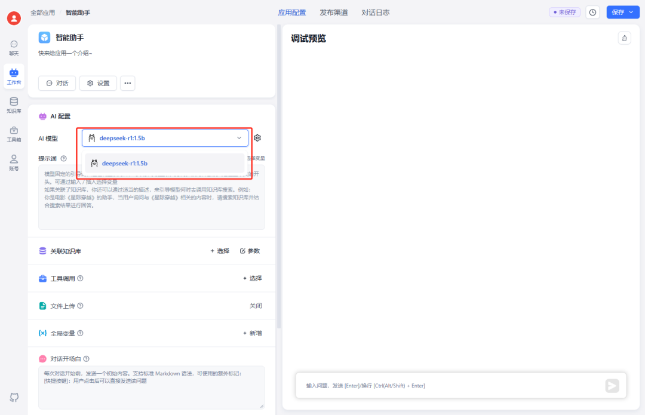Screen dimensions: 645x415
Task: Open the 工具箱 toolbox sidebar icon
Action: tap(14, 133)
